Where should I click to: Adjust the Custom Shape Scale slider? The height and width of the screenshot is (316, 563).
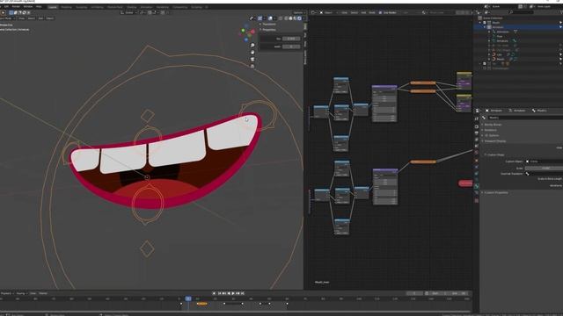tap(544, 168)
